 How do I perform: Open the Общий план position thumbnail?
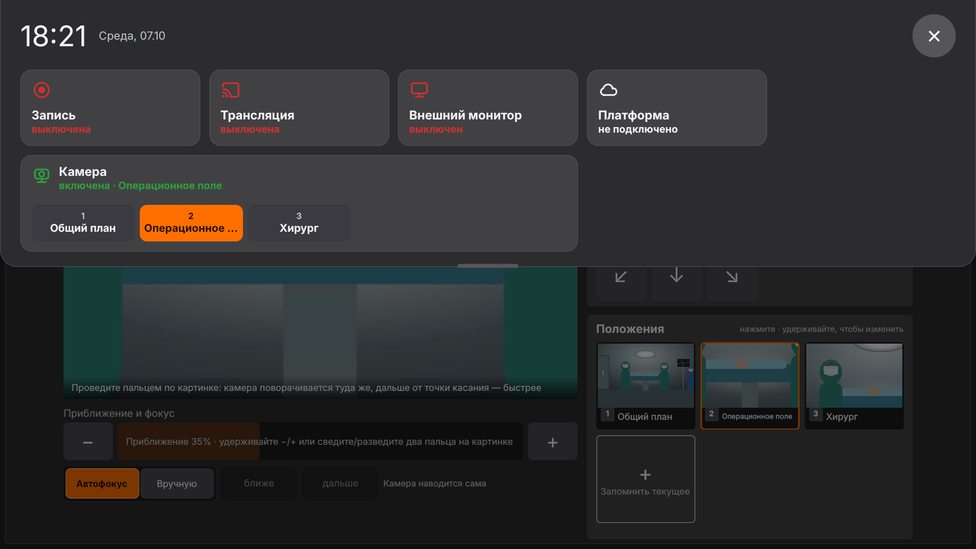646,386
